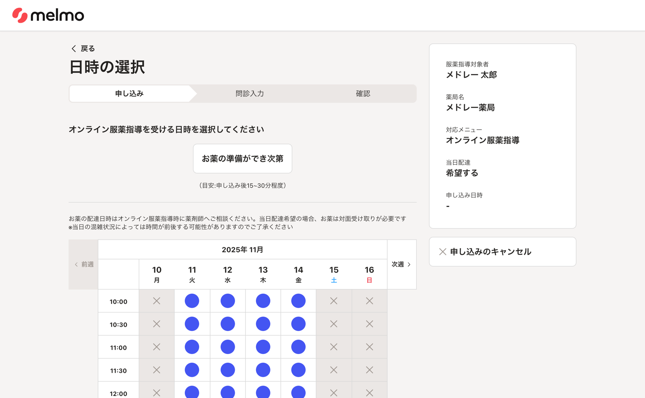Image resolution: width=645 pixels, height=398 pixels.
Task: Select blue circle slot Wednesday 12 at 10:30
Action: pos(227,324)
